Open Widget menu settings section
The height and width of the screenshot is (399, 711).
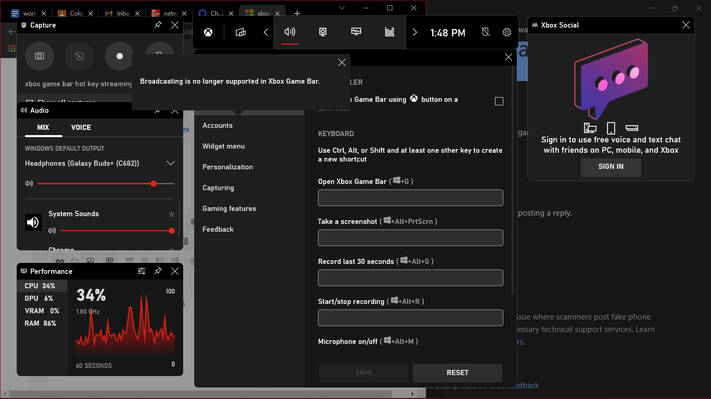point(249,146)
